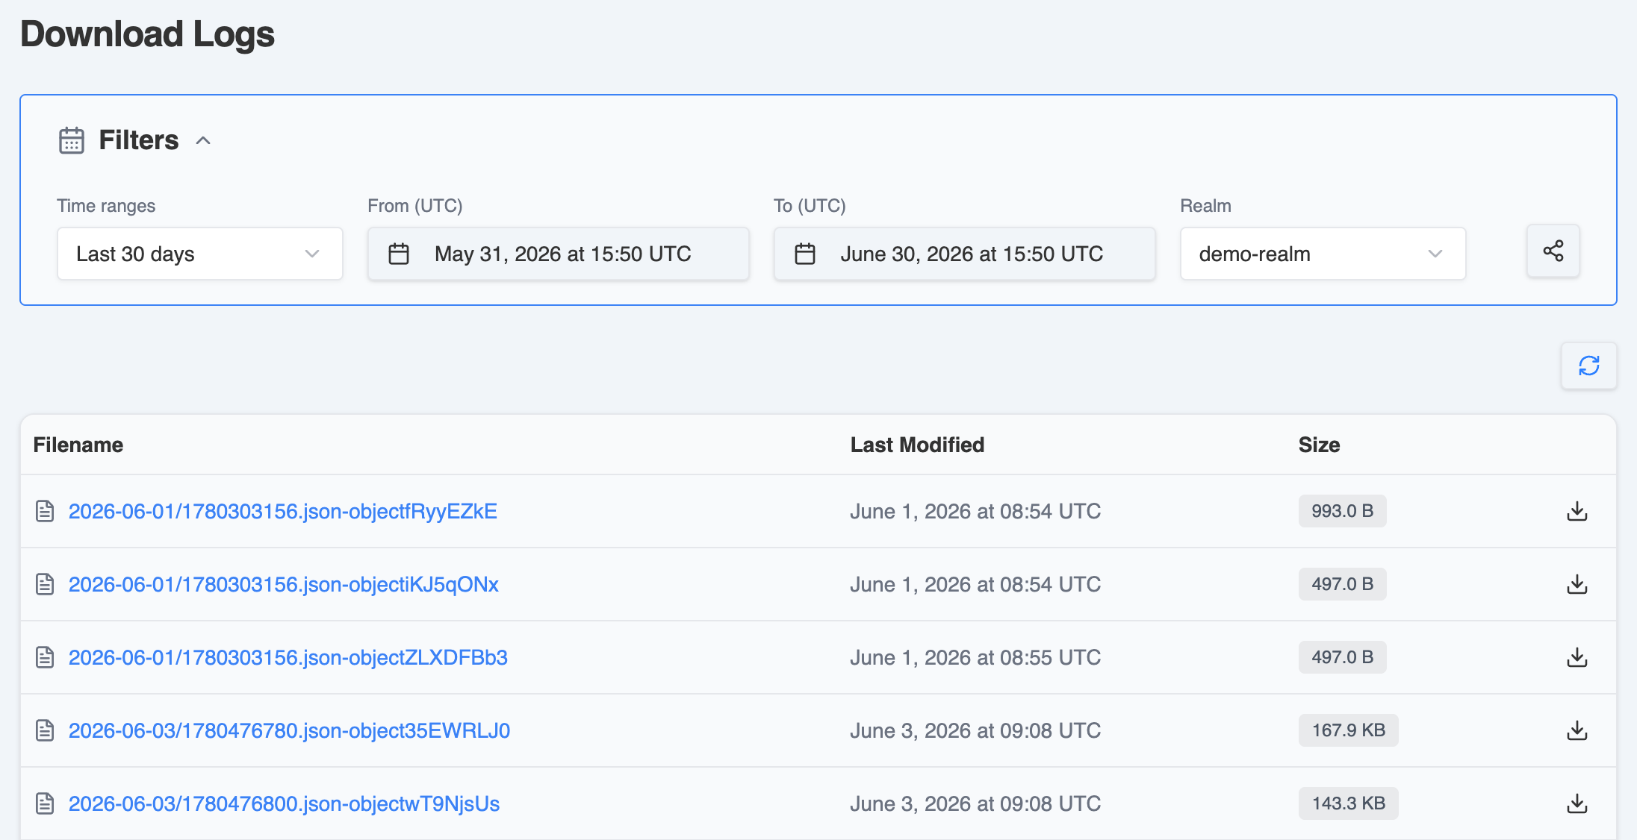Open the demo-realm Realm dropdown
Viewport: 1637px width, 840px height.
click(1323, 254)
